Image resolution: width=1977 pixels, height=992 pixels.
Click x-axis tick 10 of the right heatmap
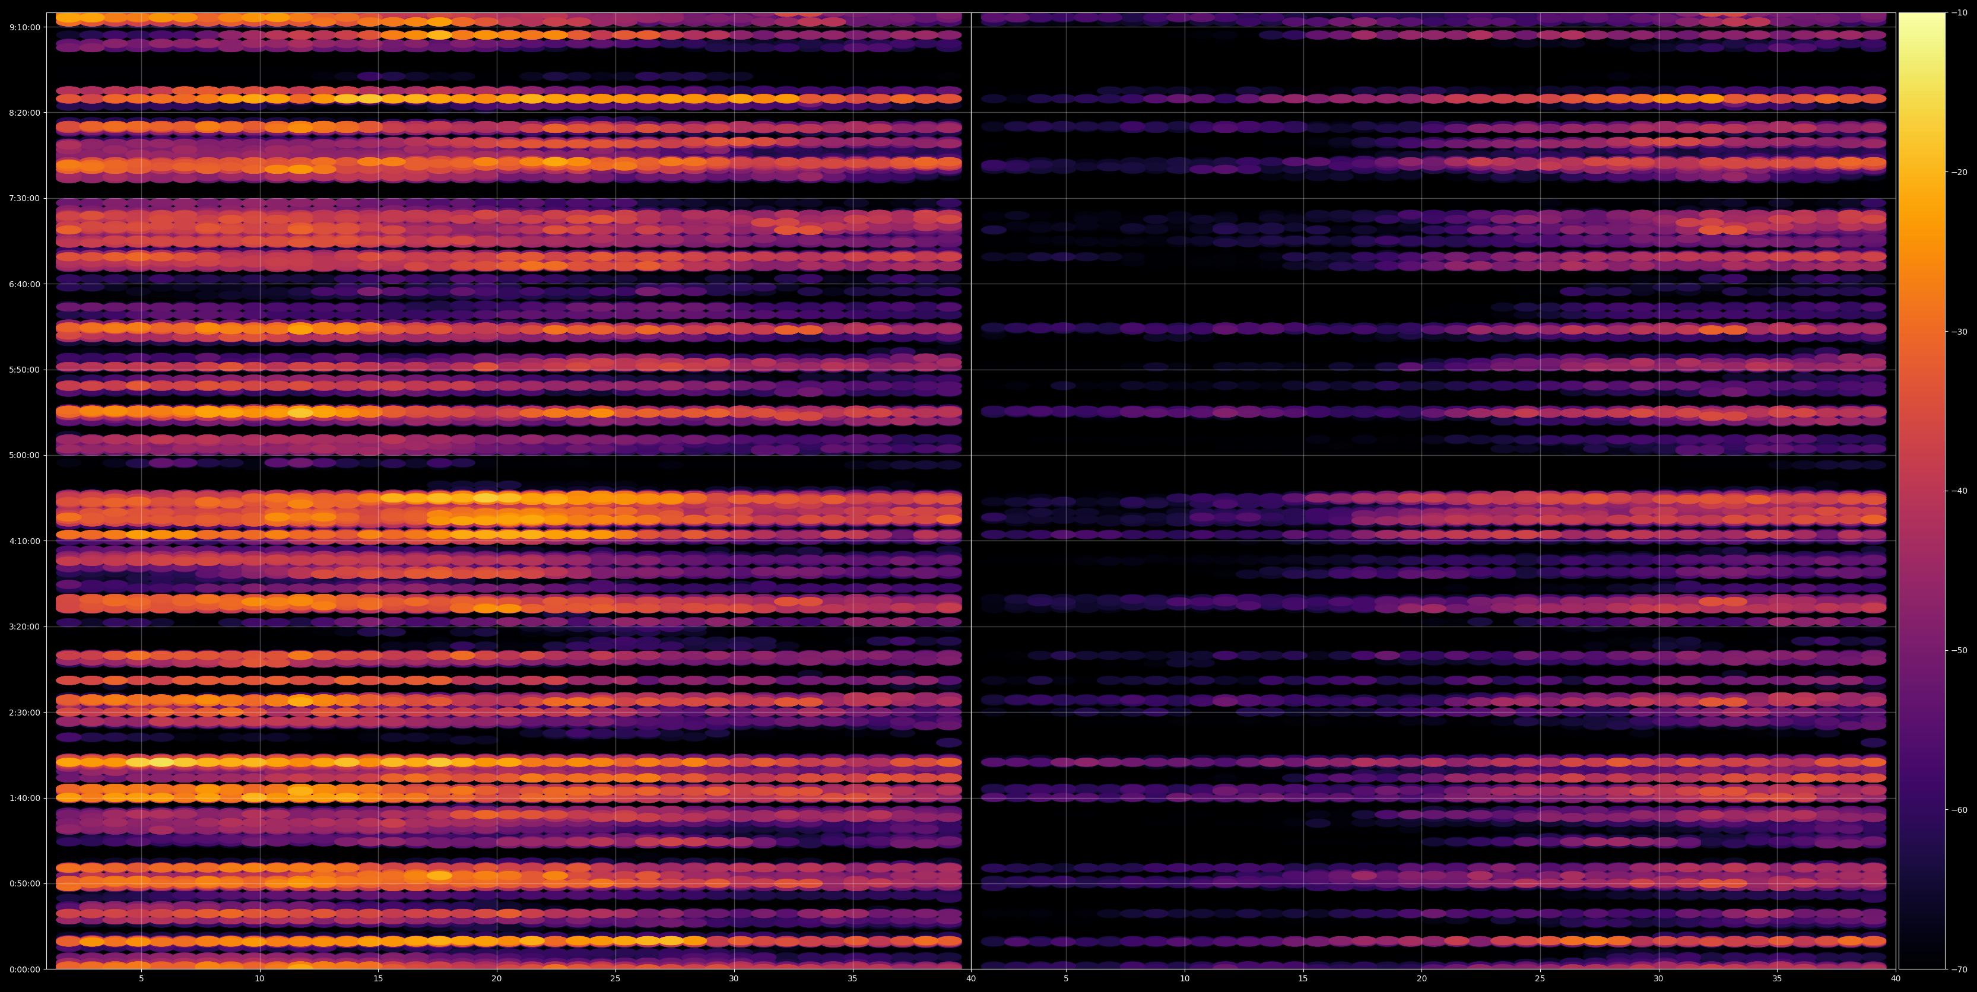pyautogui.click(x=1184, y=978)
